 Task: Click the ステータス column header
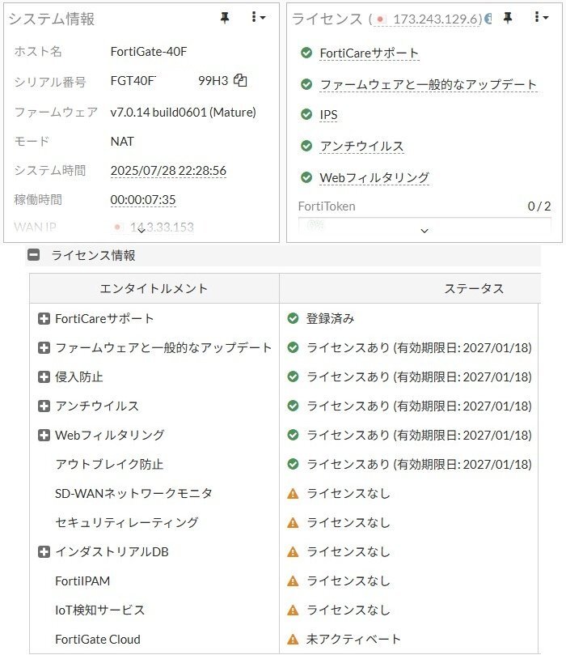474,288
